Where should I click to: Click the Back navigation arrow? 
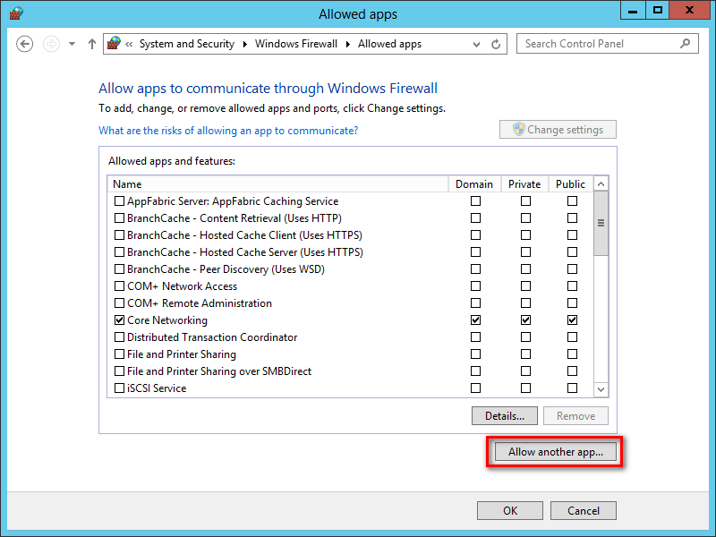pos(25,44)
